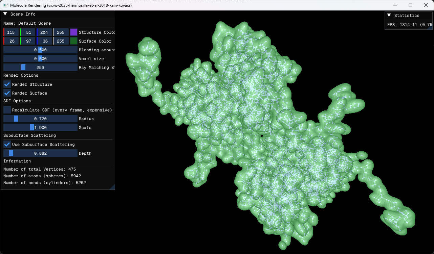Click the Voxel size slider
This screenshot has height=254, width=434.
[x=40, y=59]
